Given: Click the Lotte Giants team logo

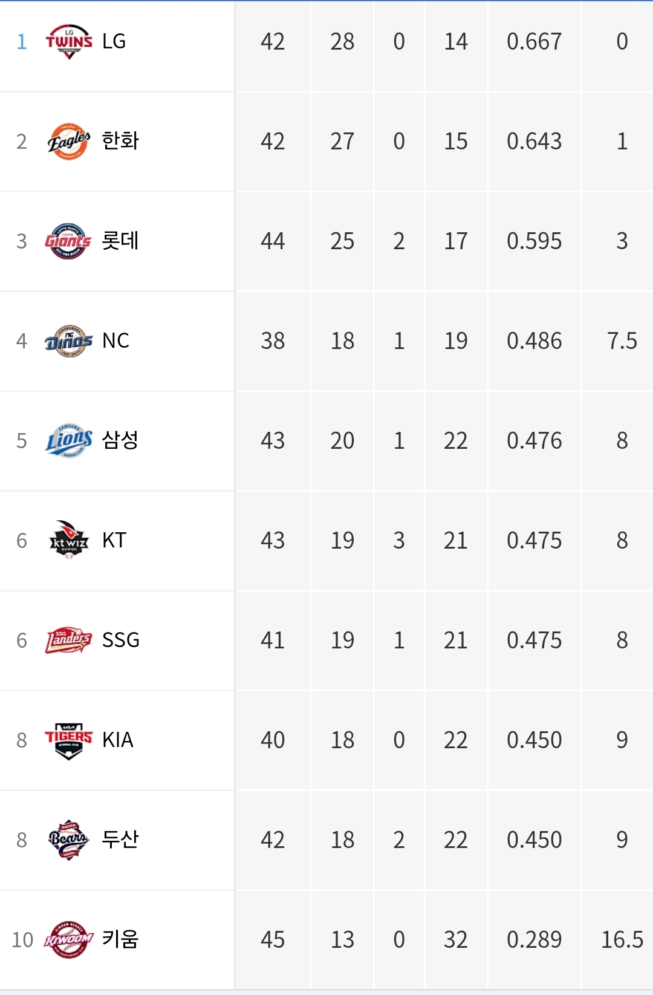Looking at the screenshot, I should coord(68,241).
